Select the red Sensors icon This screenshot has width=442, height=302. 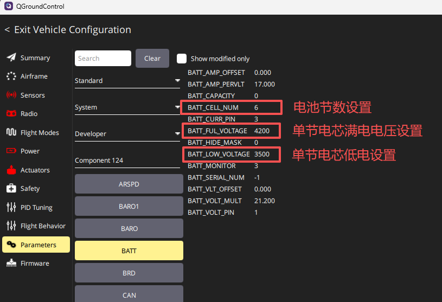11,95
